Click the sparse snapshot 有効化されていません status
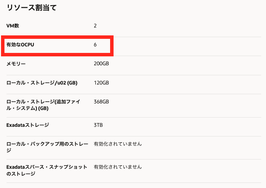The image size is (266, 188). [118, 167]
